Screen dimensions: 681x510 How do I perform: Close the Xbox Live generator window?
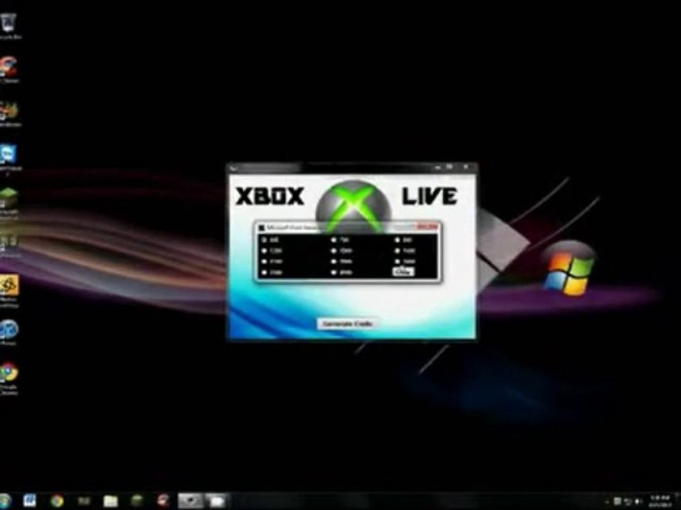(x=465, y=167)
